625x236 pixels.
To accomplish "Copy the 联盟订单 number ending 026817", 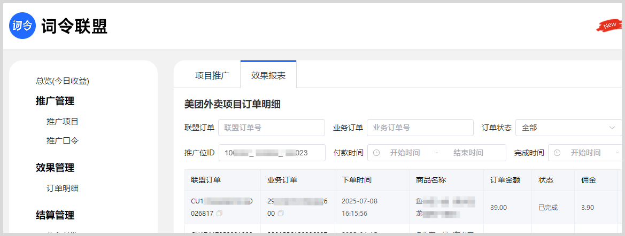I will [x=220, y=214].
